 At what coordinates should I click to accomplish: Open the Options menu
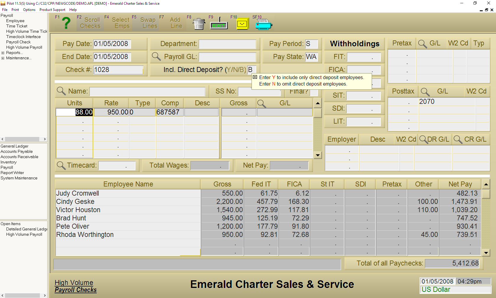click(x=29, y=10)
